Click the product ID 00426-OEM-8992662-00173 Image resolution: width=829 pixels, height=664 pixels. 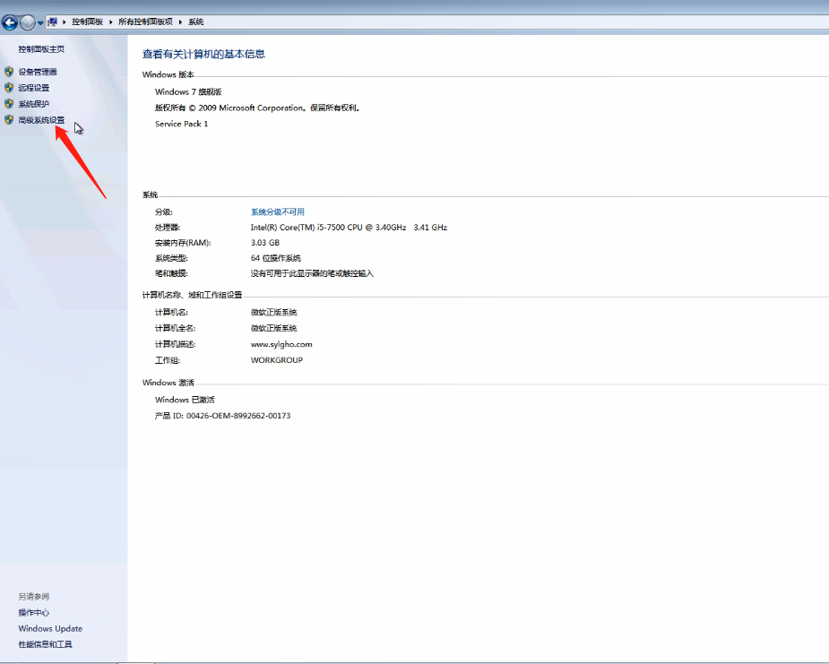(222, 416)
